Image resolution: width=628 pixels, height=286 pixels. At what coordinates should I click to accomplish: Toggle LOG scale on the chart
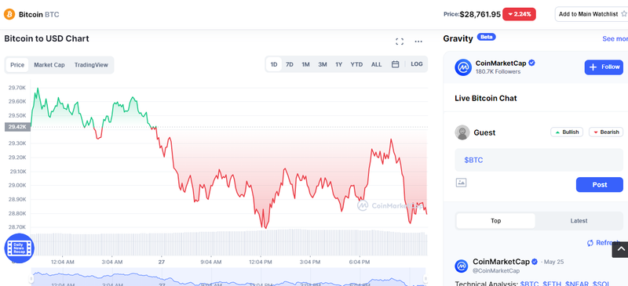tap(417, 64)
